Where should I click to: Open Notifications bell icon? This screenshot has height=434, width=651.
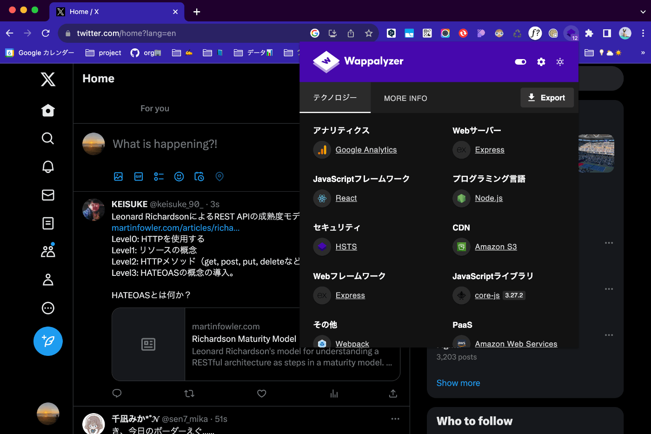(48, 167)
